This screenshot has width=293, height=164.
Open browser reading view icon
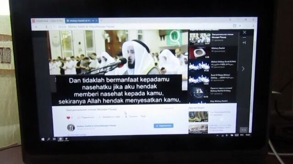(234, 26)
